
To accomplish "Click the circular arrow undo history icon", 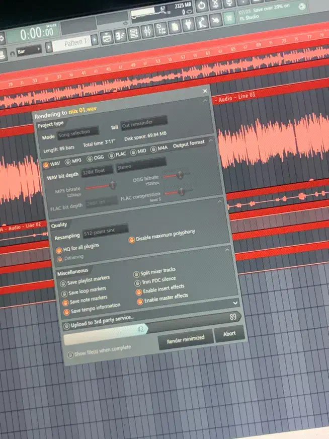I will 201,6.
